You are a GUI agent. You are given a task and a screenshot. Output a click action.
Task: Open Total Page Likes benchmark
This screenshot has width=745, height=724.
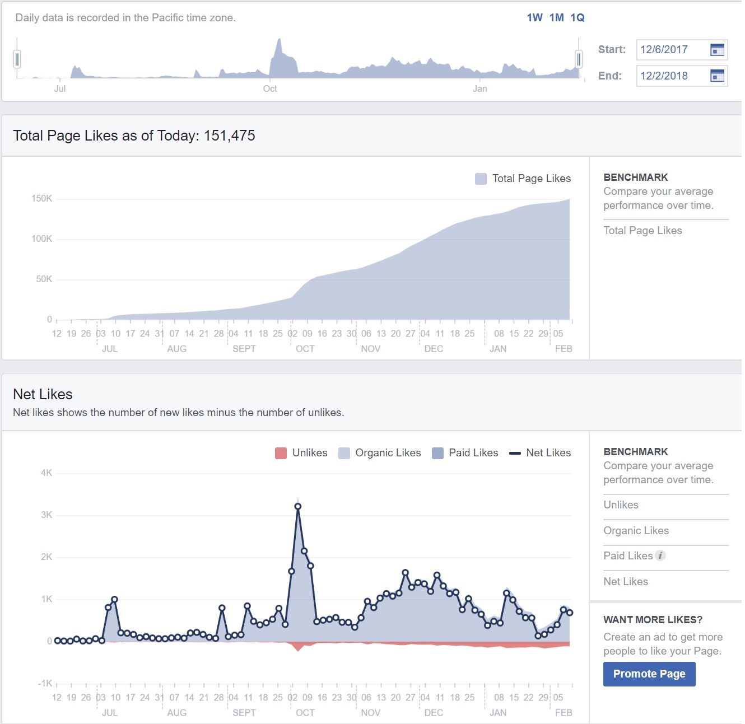[642, 231]
